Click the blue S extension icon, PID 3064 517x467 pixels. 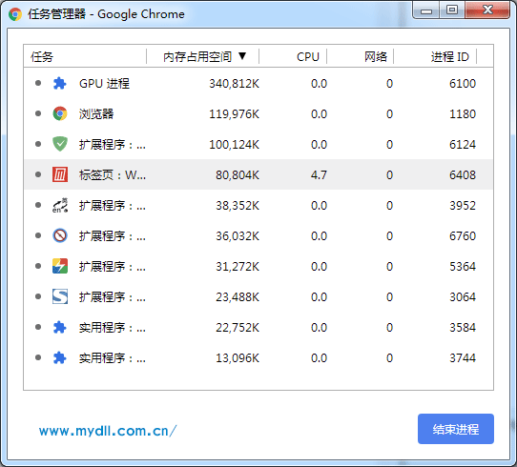[x=60, y=296]
